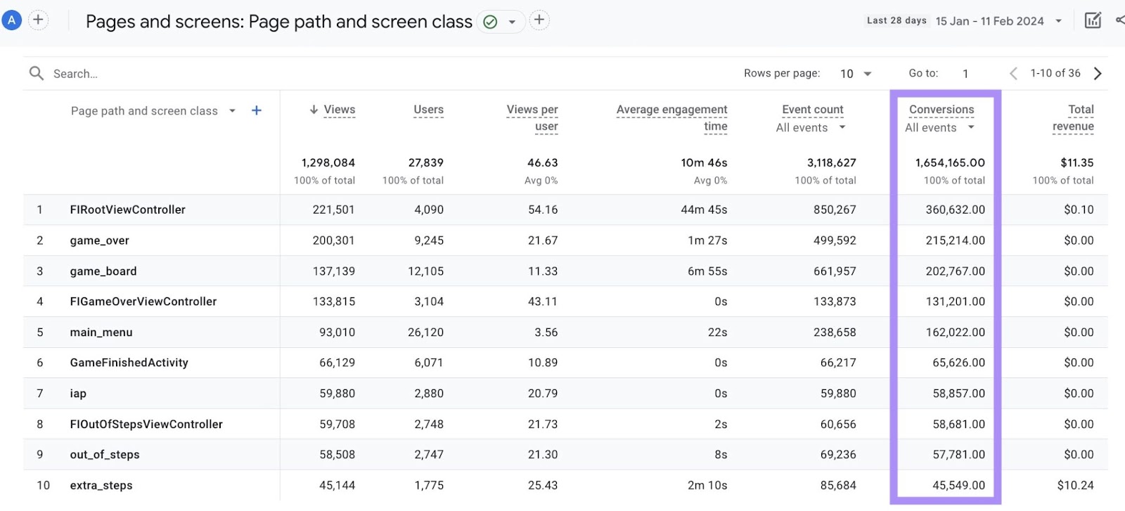Add secondary dimension with blue plus
The height and width of the screenshot is (511, 1125).
pos(257,110)
